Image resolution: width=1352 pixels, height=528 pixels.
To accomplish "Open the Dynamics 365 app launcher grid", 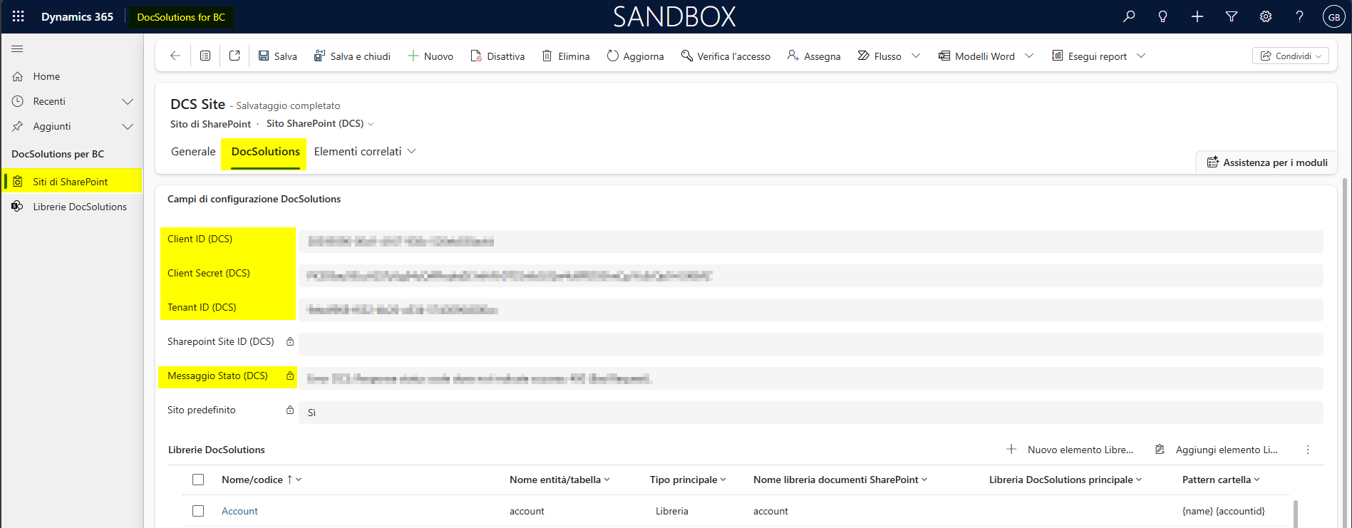I will point(19,16).
